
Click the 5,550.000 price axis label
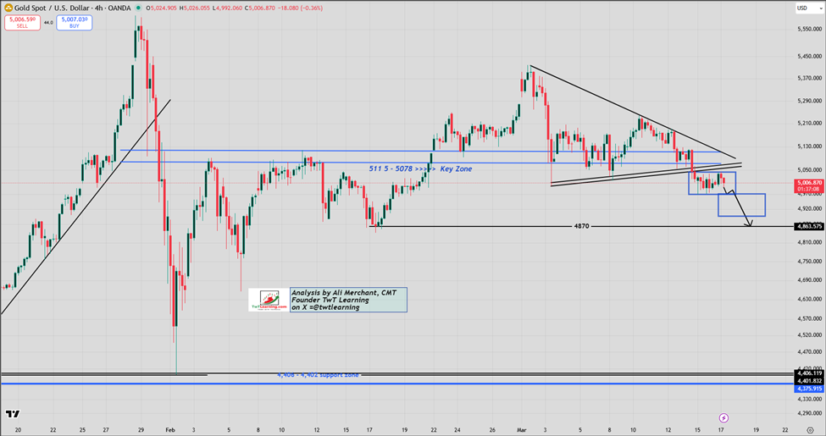pos(810,29)
